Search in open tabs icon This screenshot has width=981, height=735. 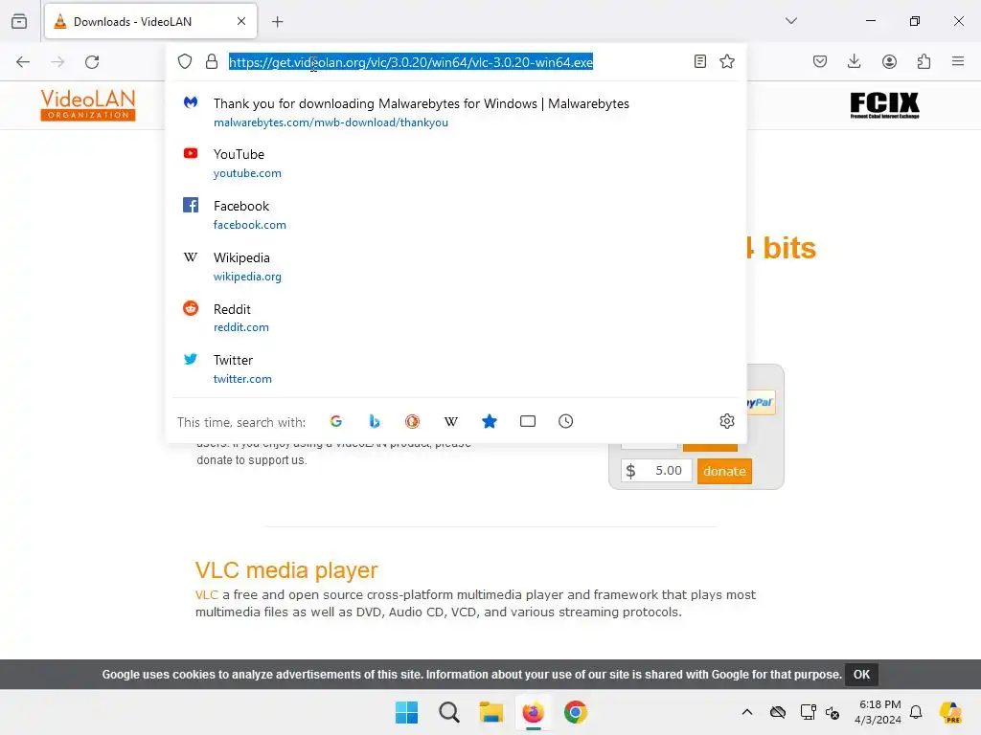[x=528, y=421]
